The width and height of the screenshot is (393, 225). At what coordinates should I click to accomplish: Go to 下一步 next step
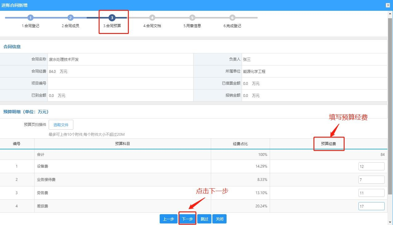tap(187, 219)
